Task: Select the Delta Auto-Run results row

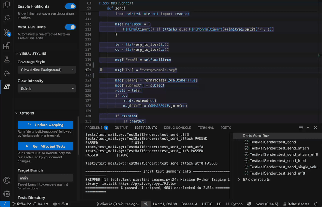Action: [278, 136]
